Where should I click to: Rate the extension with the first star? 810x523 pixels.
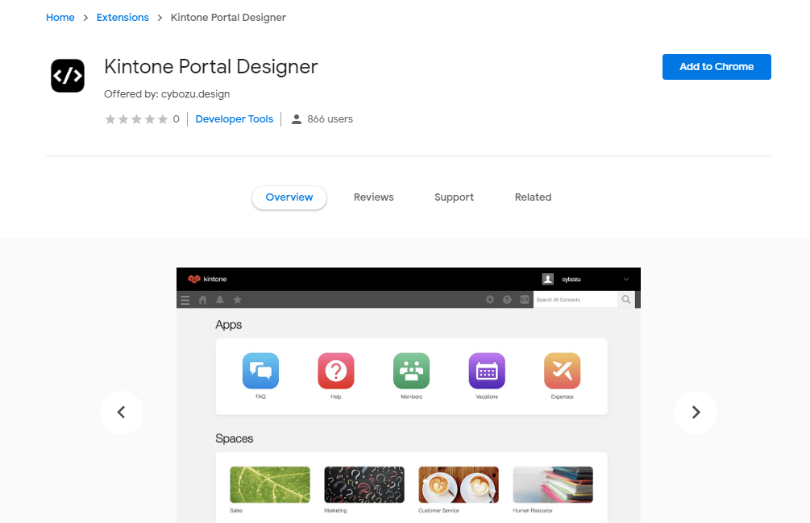(110, 118)
